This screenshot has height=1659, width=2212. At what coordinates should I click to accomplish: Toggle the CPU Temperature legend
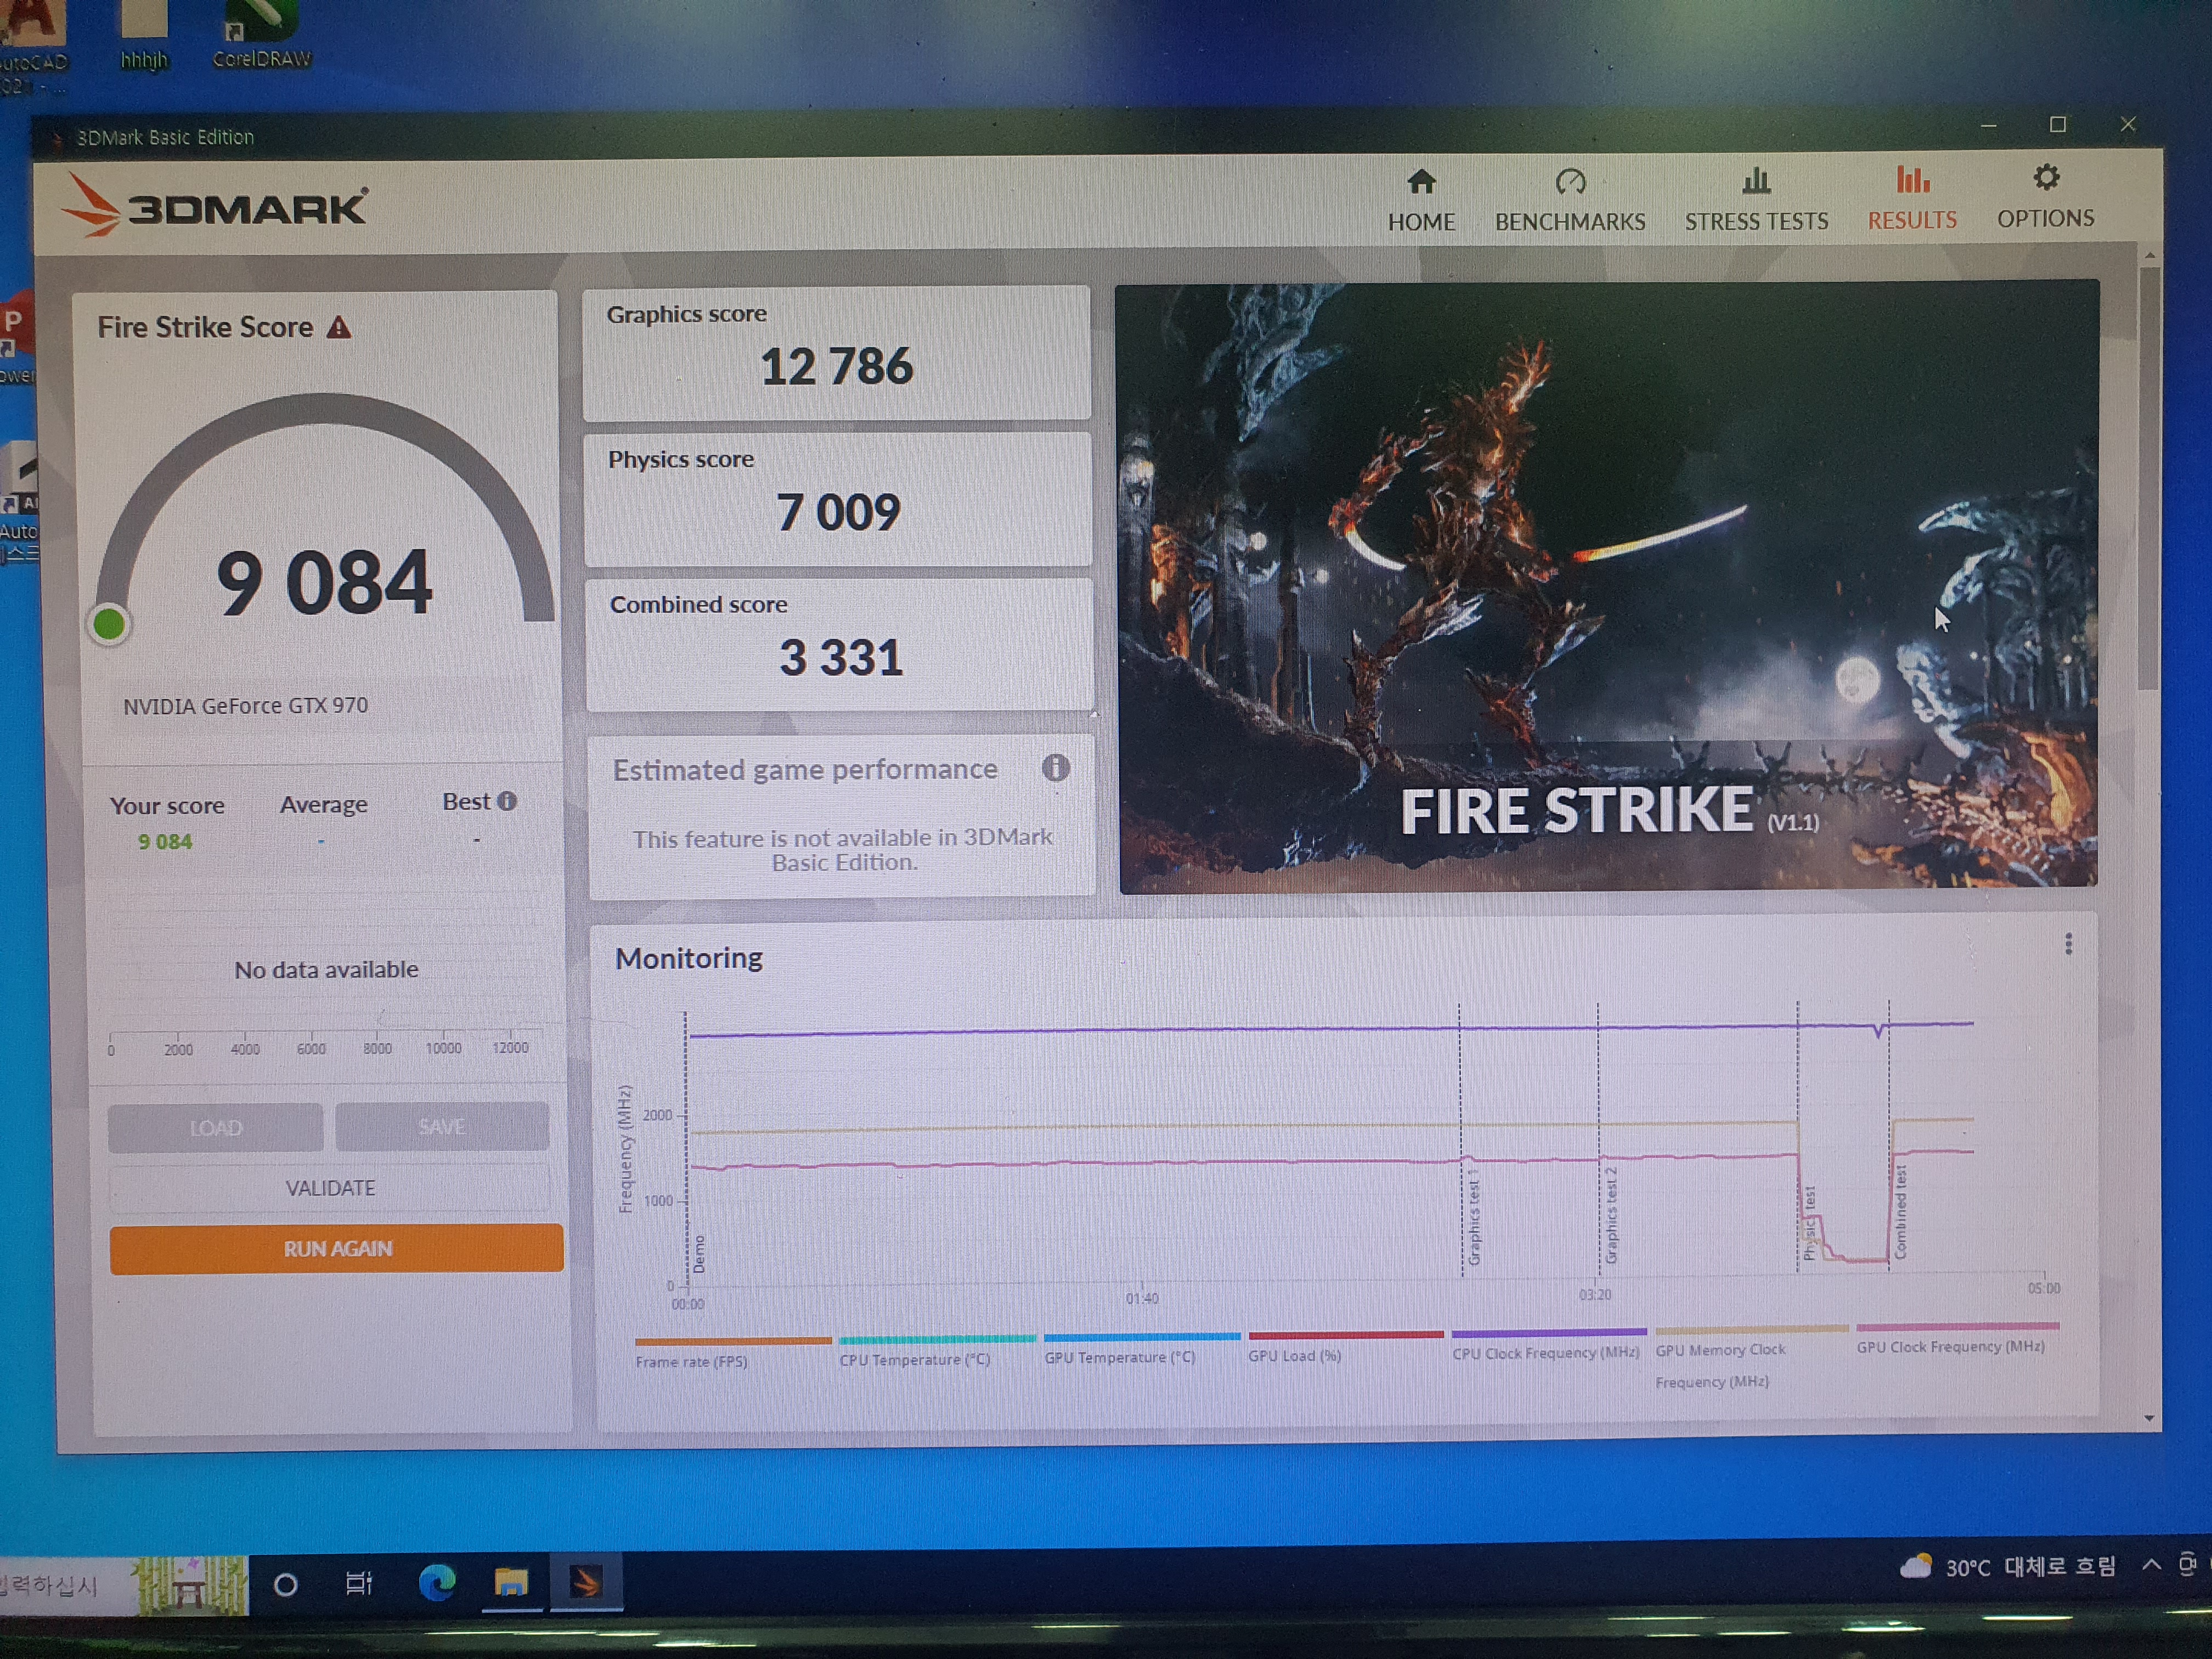[937, 1351]
